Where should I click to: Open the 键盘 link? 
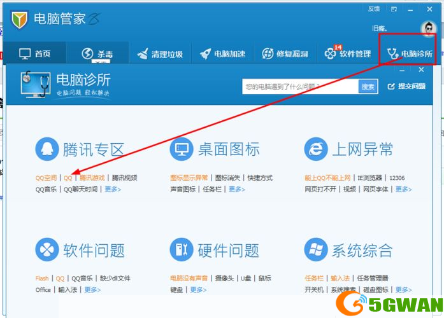point(176,290)
